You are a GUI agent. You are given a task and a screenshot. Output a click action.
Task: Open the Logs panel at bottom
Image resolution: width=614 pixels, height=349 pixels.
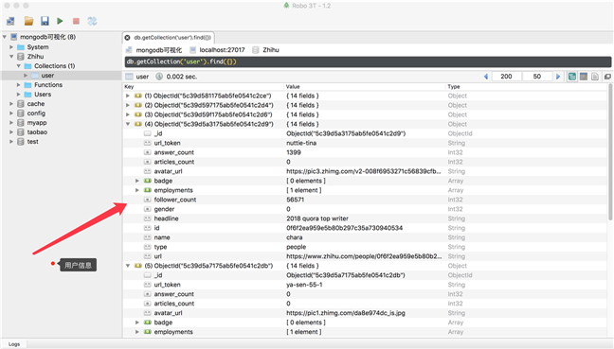click(x=14, y=344)
